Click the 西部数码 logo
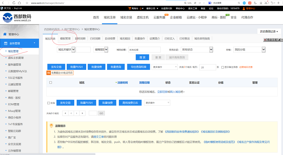The width and height of the screenshot is (283, 155). point(17,18)
